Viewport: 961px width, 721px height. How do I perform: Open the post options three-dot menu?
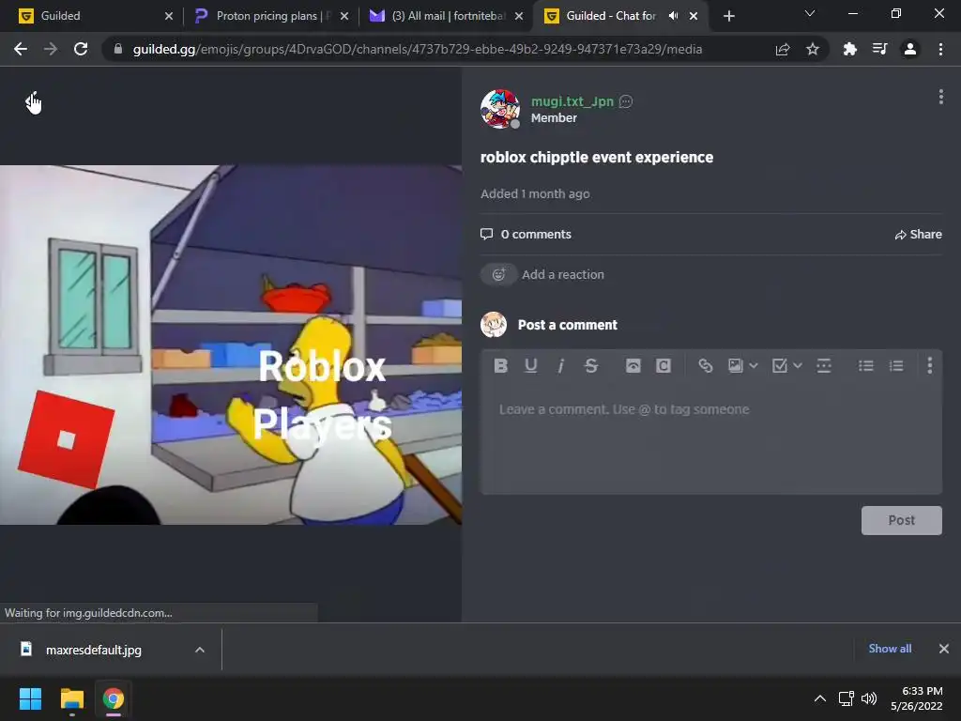[940, 97]
